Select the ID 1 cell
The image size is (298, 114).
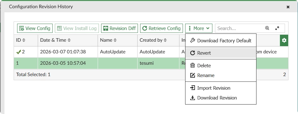tap(26, 63)
